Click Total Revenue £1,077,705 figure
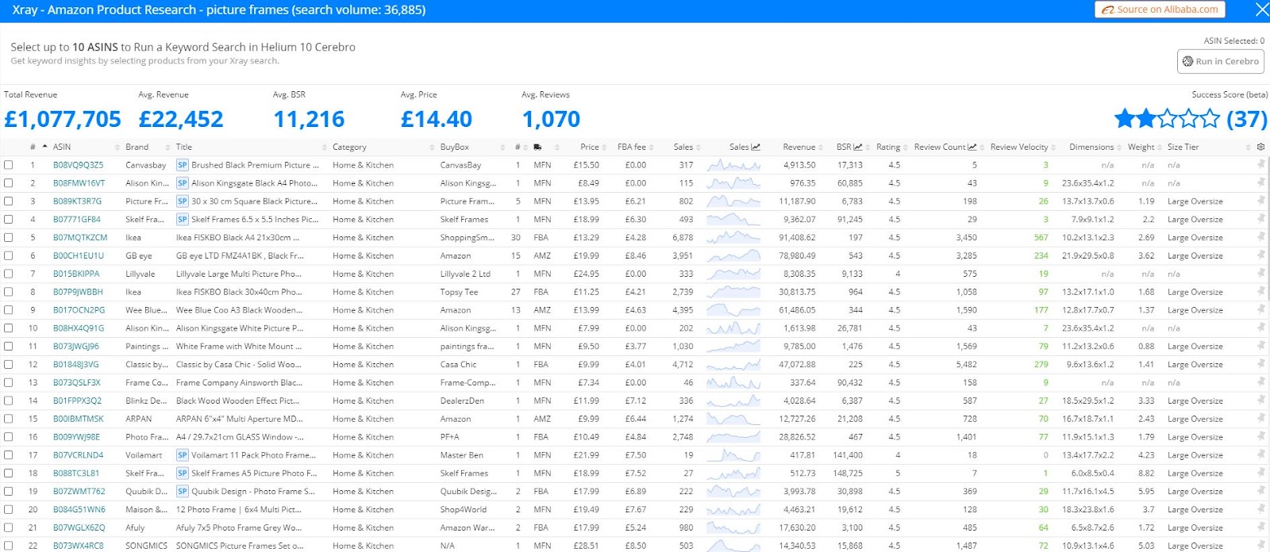 pyautogui.click(x=63, y=119)
